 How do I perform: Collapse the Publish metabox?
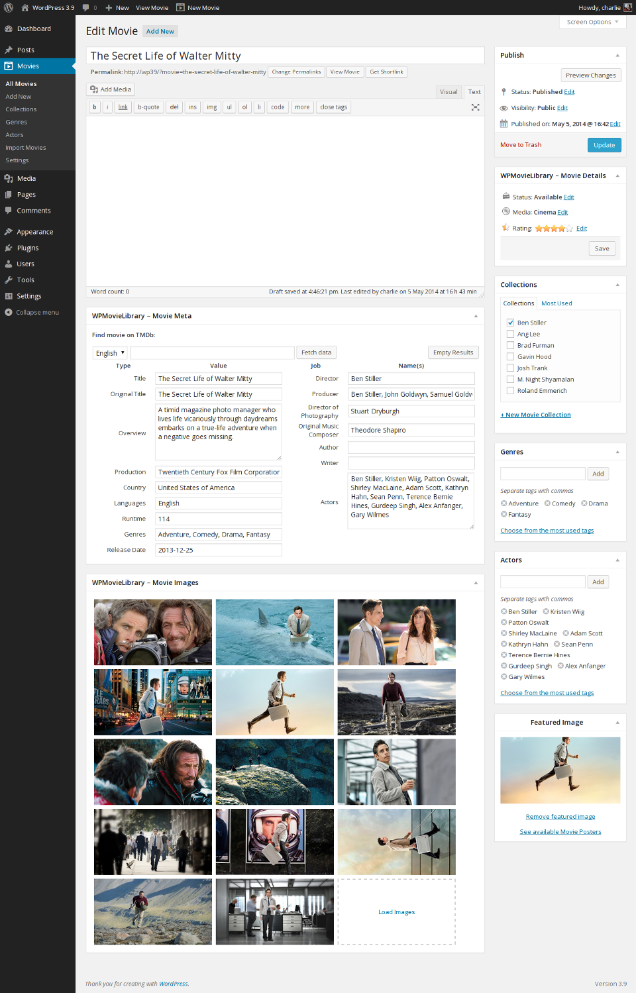pyautogui.click(x=617, y=56)
